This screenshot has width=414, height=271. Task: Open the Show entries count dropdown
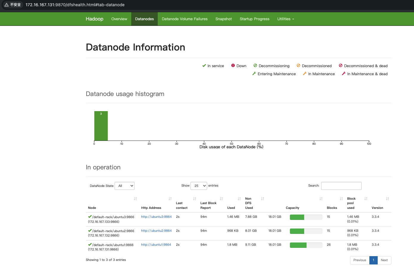pyautogui.click(x=199, y=186)
